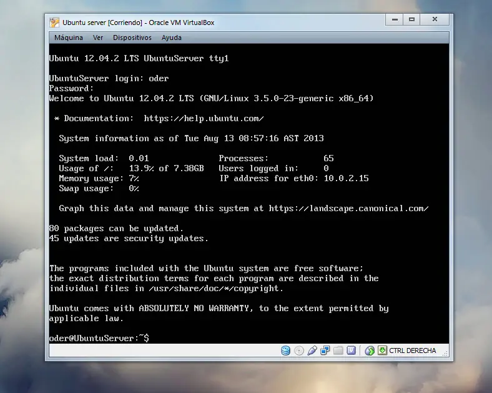Image resolution: width=492 pixels, height=393 pixels.
Task: Click the '13.9% of 7.38GB' disk usage value
Action: [x=166, y=168]
